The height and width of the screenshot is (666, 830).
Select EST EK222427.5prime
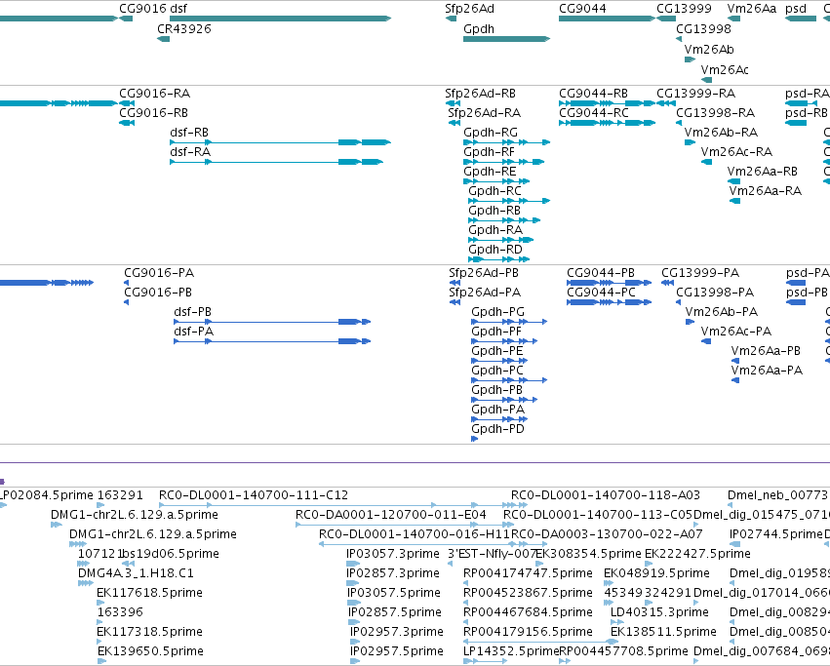[x=697, y=554]
